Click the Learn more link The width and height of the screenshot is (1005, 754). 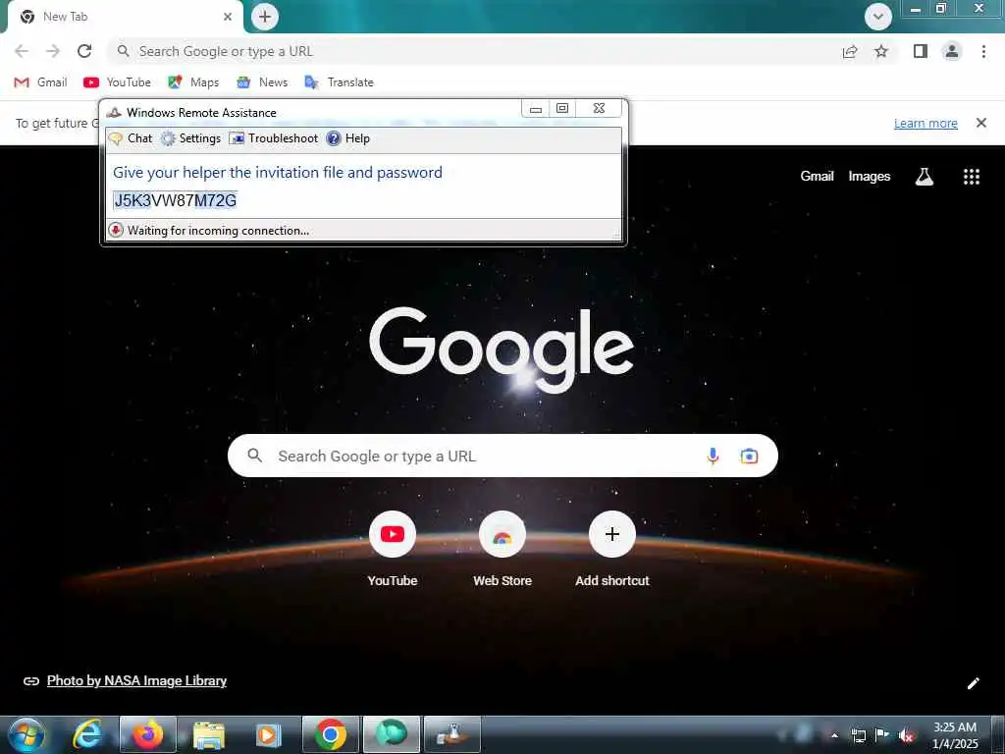[926, 123]
